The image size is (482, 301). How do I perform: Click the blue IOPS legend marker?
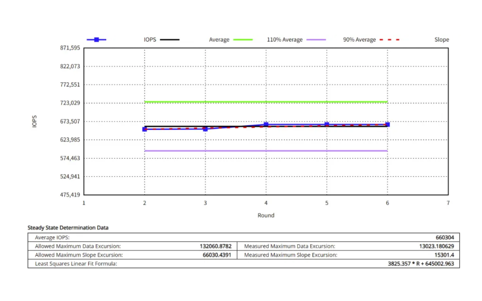[96, 40]
